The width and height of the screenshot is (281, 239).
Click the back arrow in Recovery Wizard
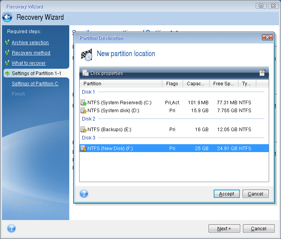[7, 17]
